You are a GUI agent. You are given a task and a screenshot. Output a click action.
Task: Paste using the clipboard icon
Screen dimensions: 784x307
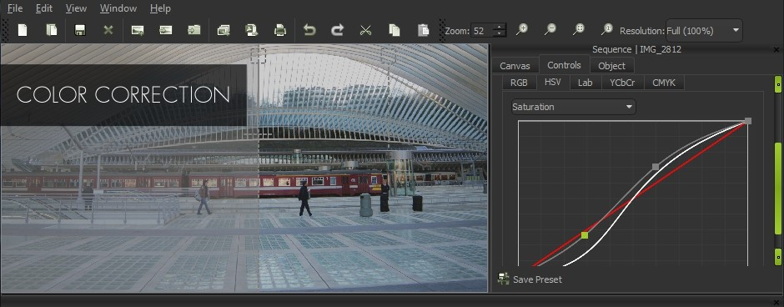coord(423,30)
